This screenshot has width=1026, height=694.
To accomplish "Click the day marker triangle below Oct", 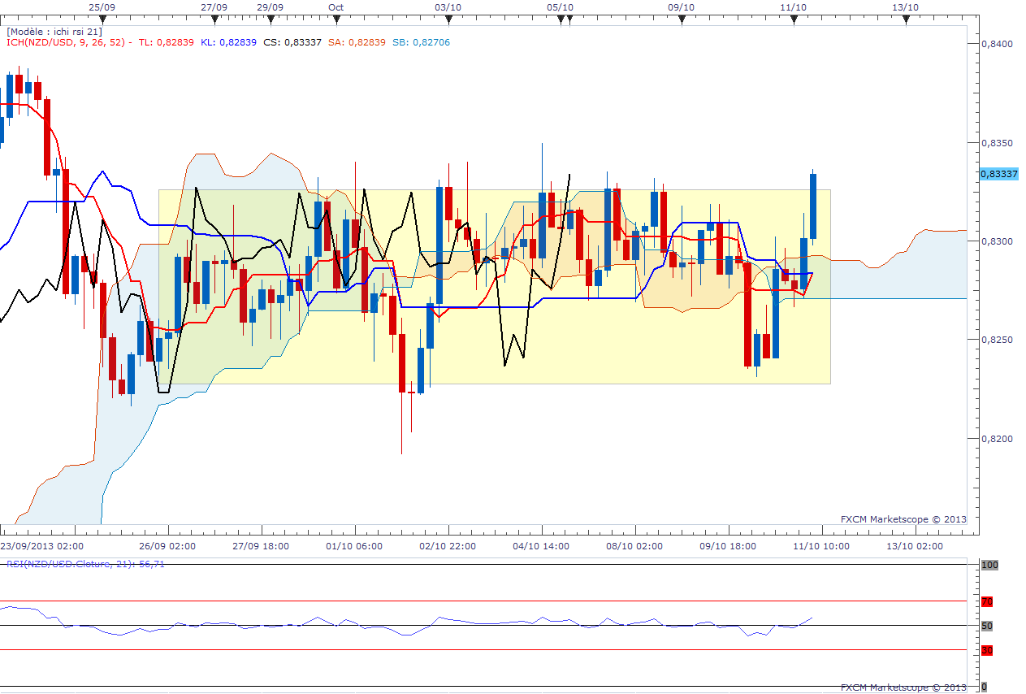I will click(336, 20).
